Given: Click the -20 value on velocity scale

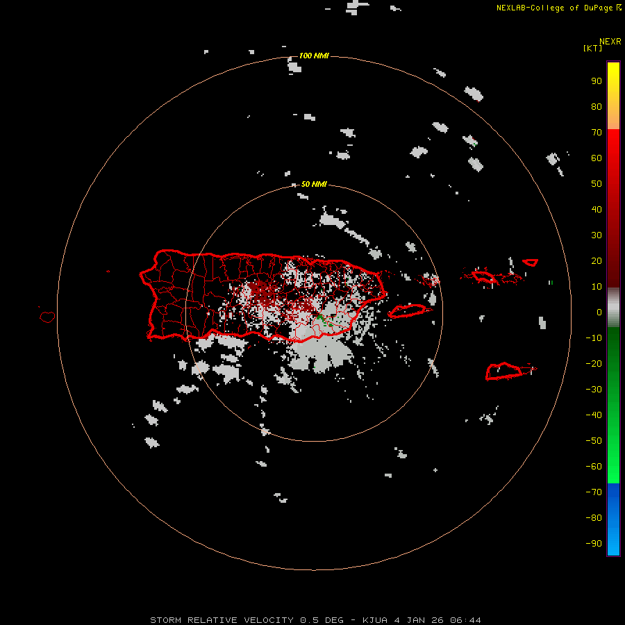Looking at the screenshot, I should click(x=594, y=364).
